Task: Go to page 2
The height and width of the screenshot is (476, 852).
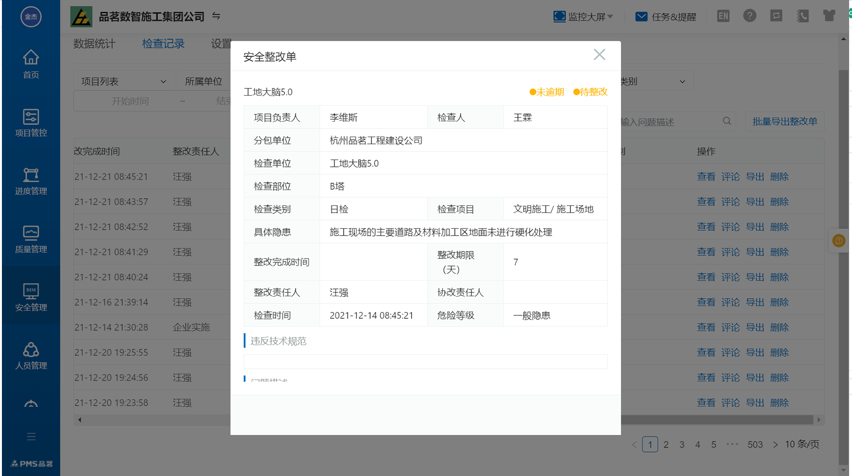Action: pos(666,444)
